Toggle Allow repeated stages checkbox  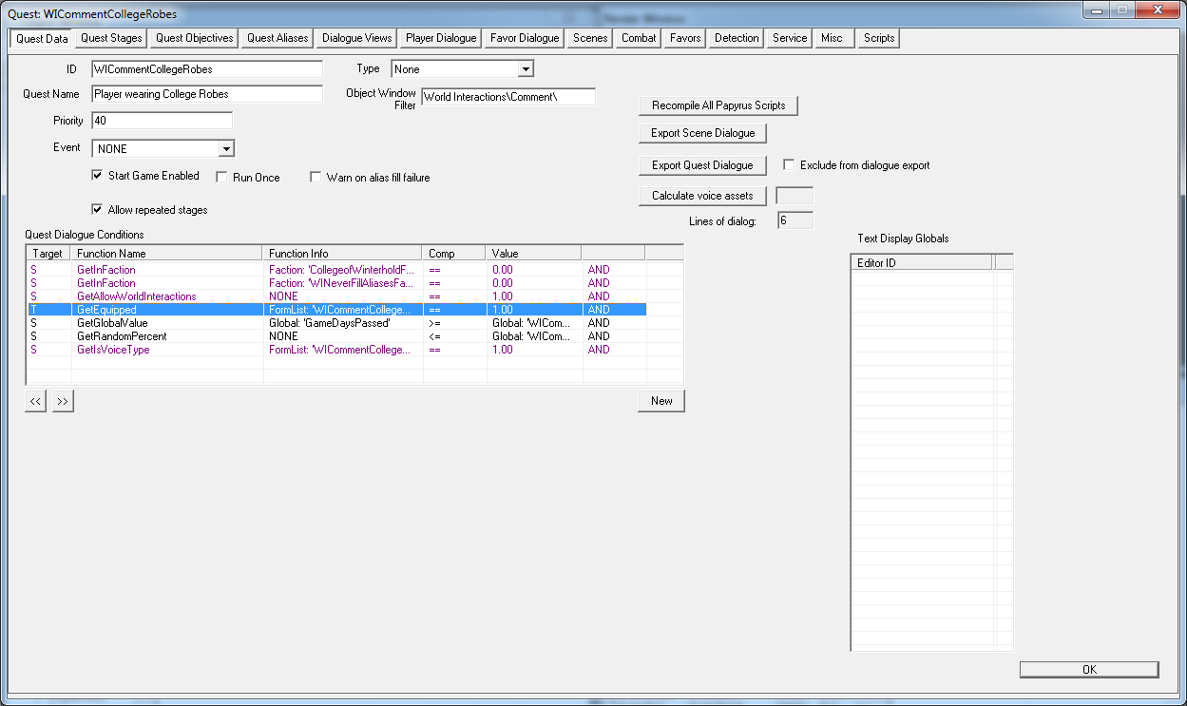point(97,210)
